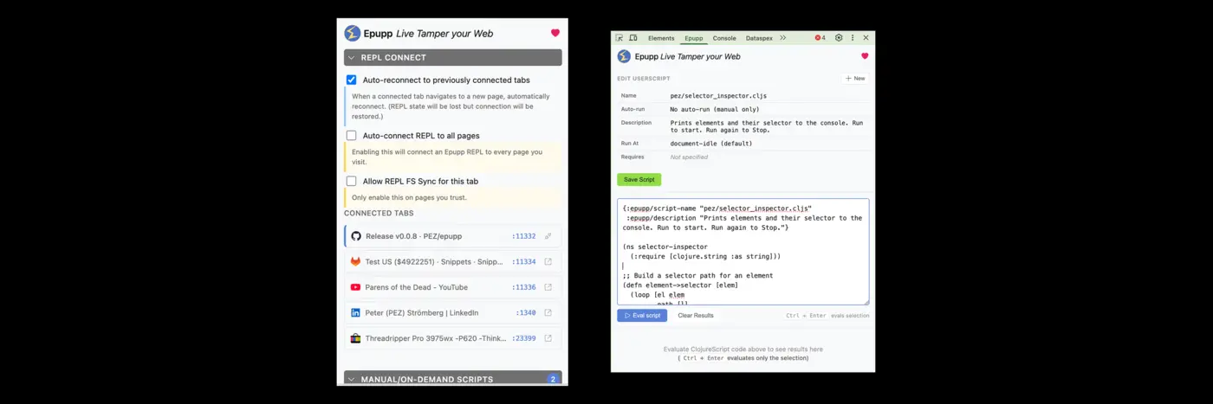Image resolution: width=1213 pixels, height=404 pixels.
Task: Click port number :23399
Action: click(x=523, y=338)
